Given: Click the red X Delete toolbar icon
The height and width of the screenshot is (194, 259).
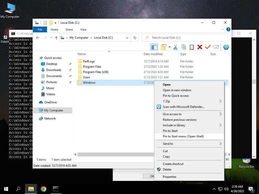Looking at the screenshot, I should point(200,47).
